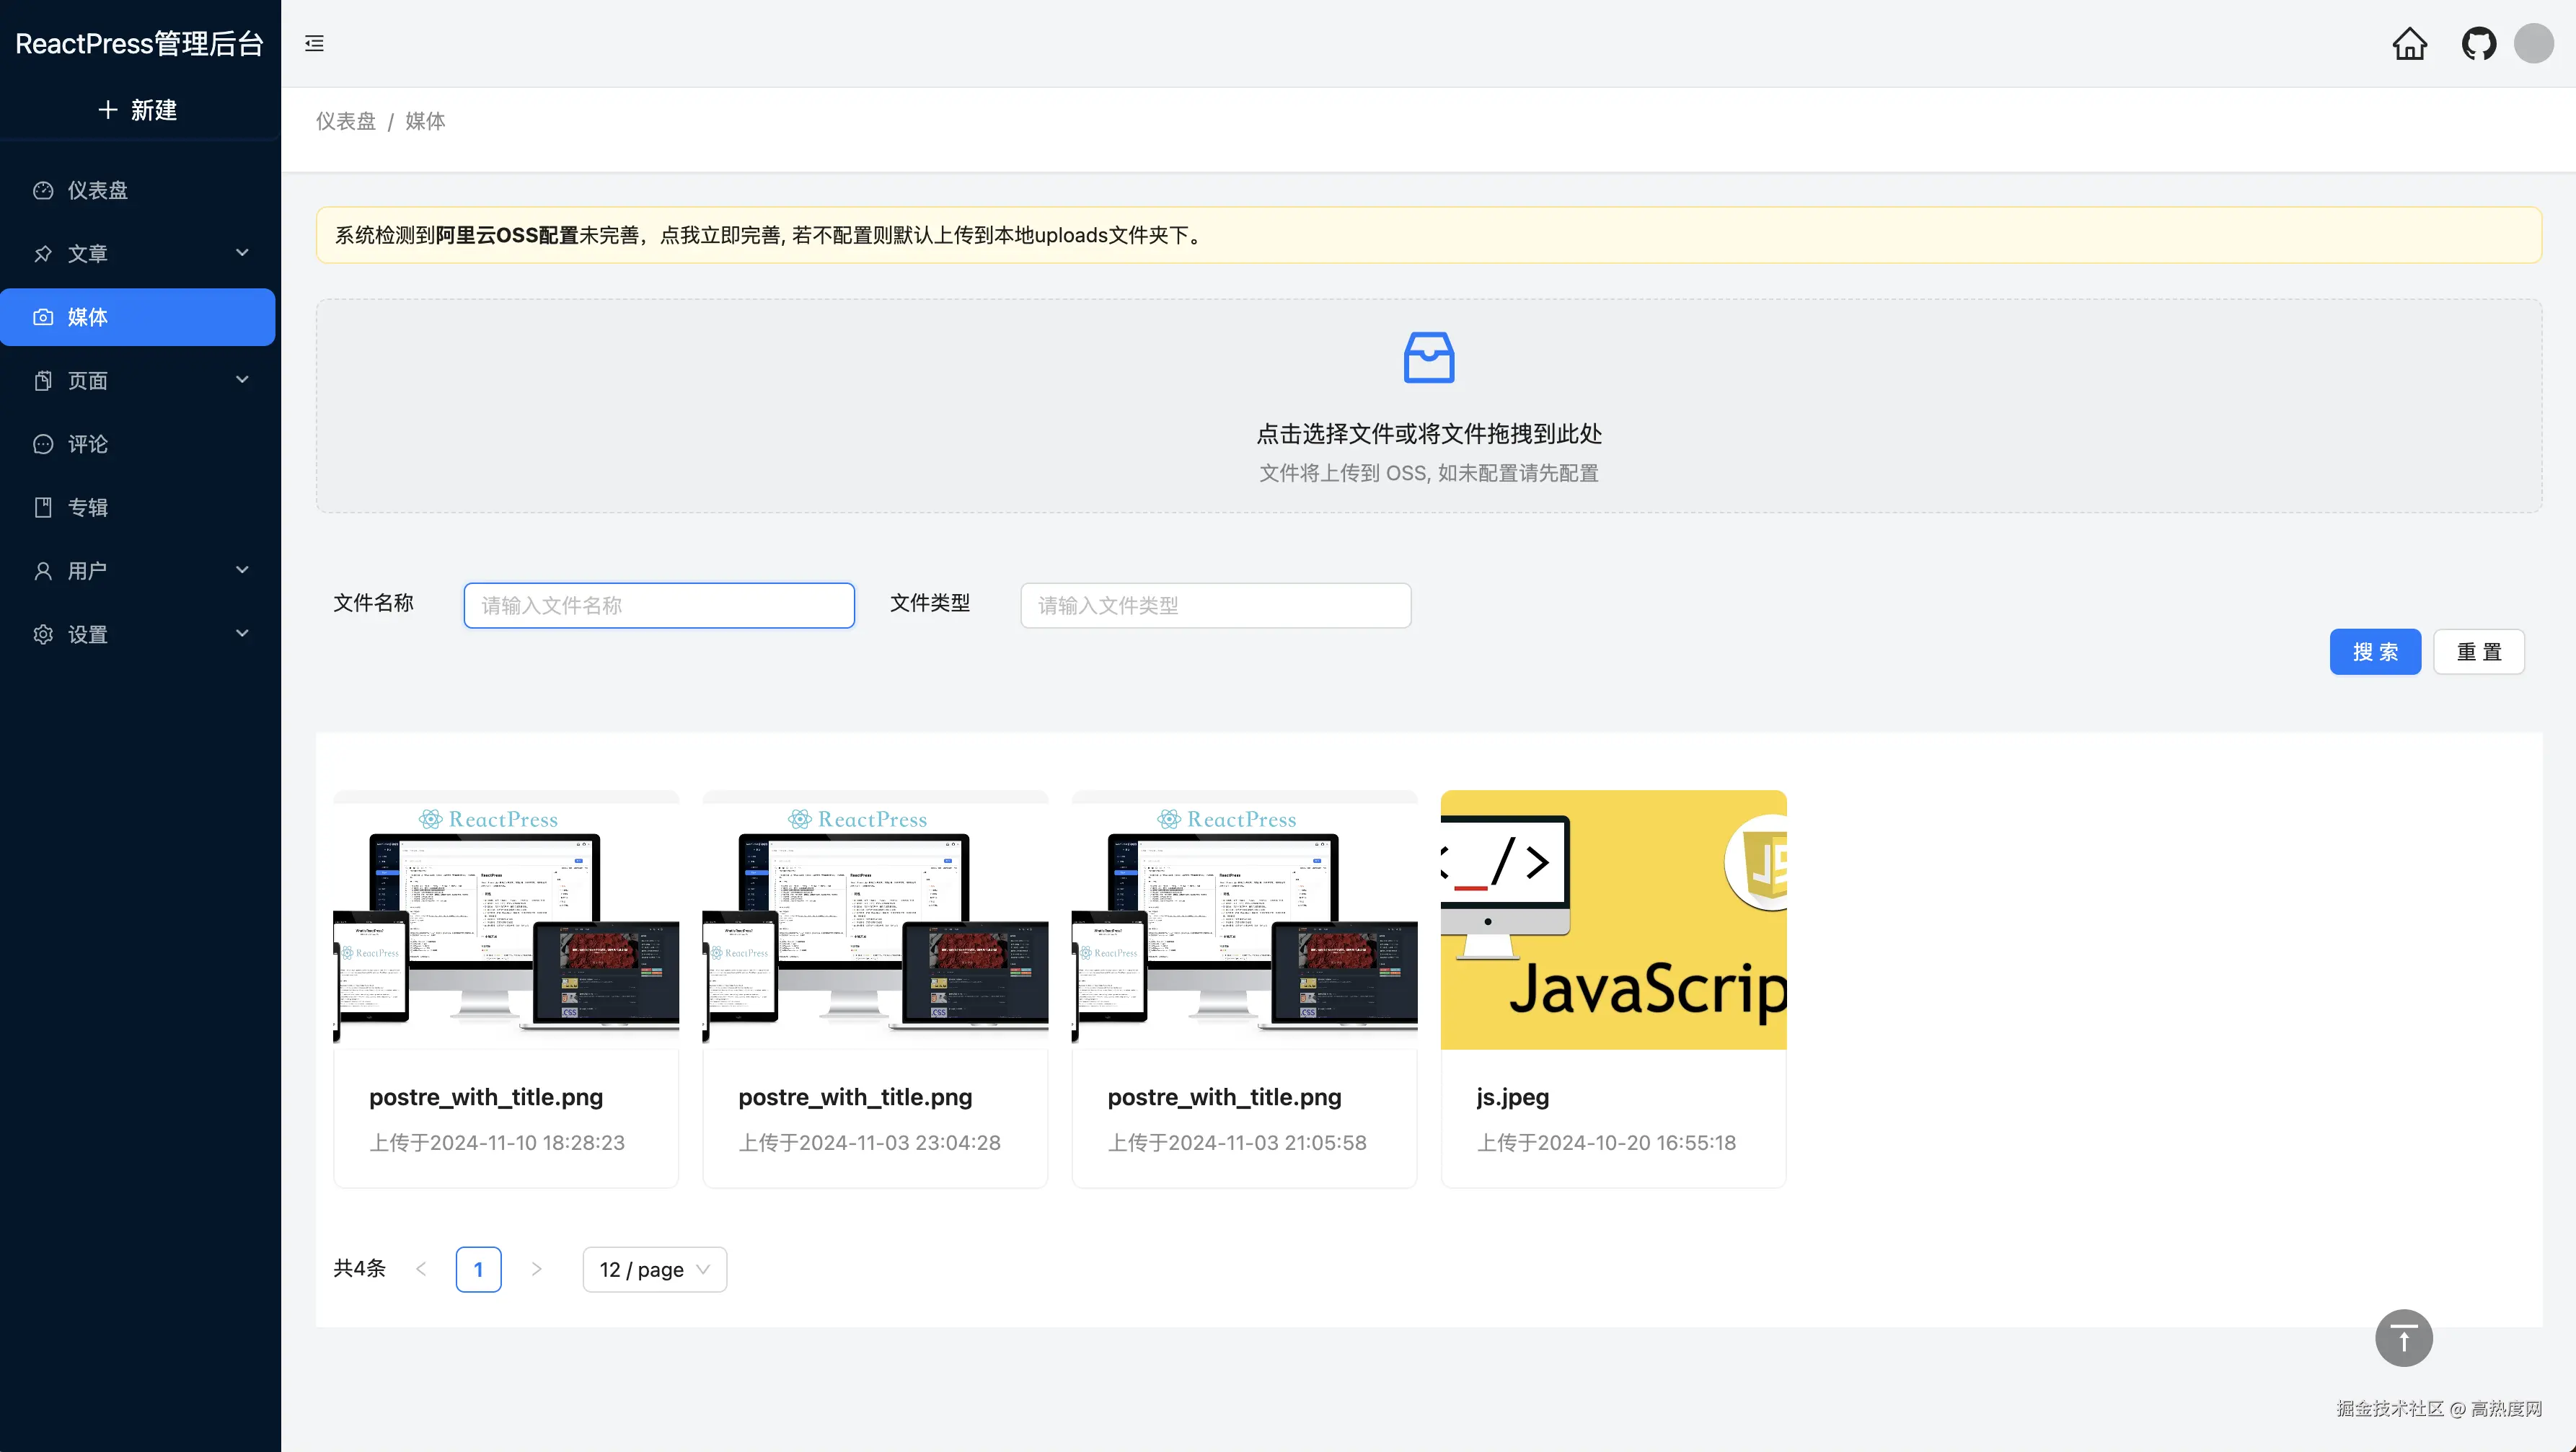Expand the 用户 users submenu
The image size is (2576, 1452).
[241, 570]
